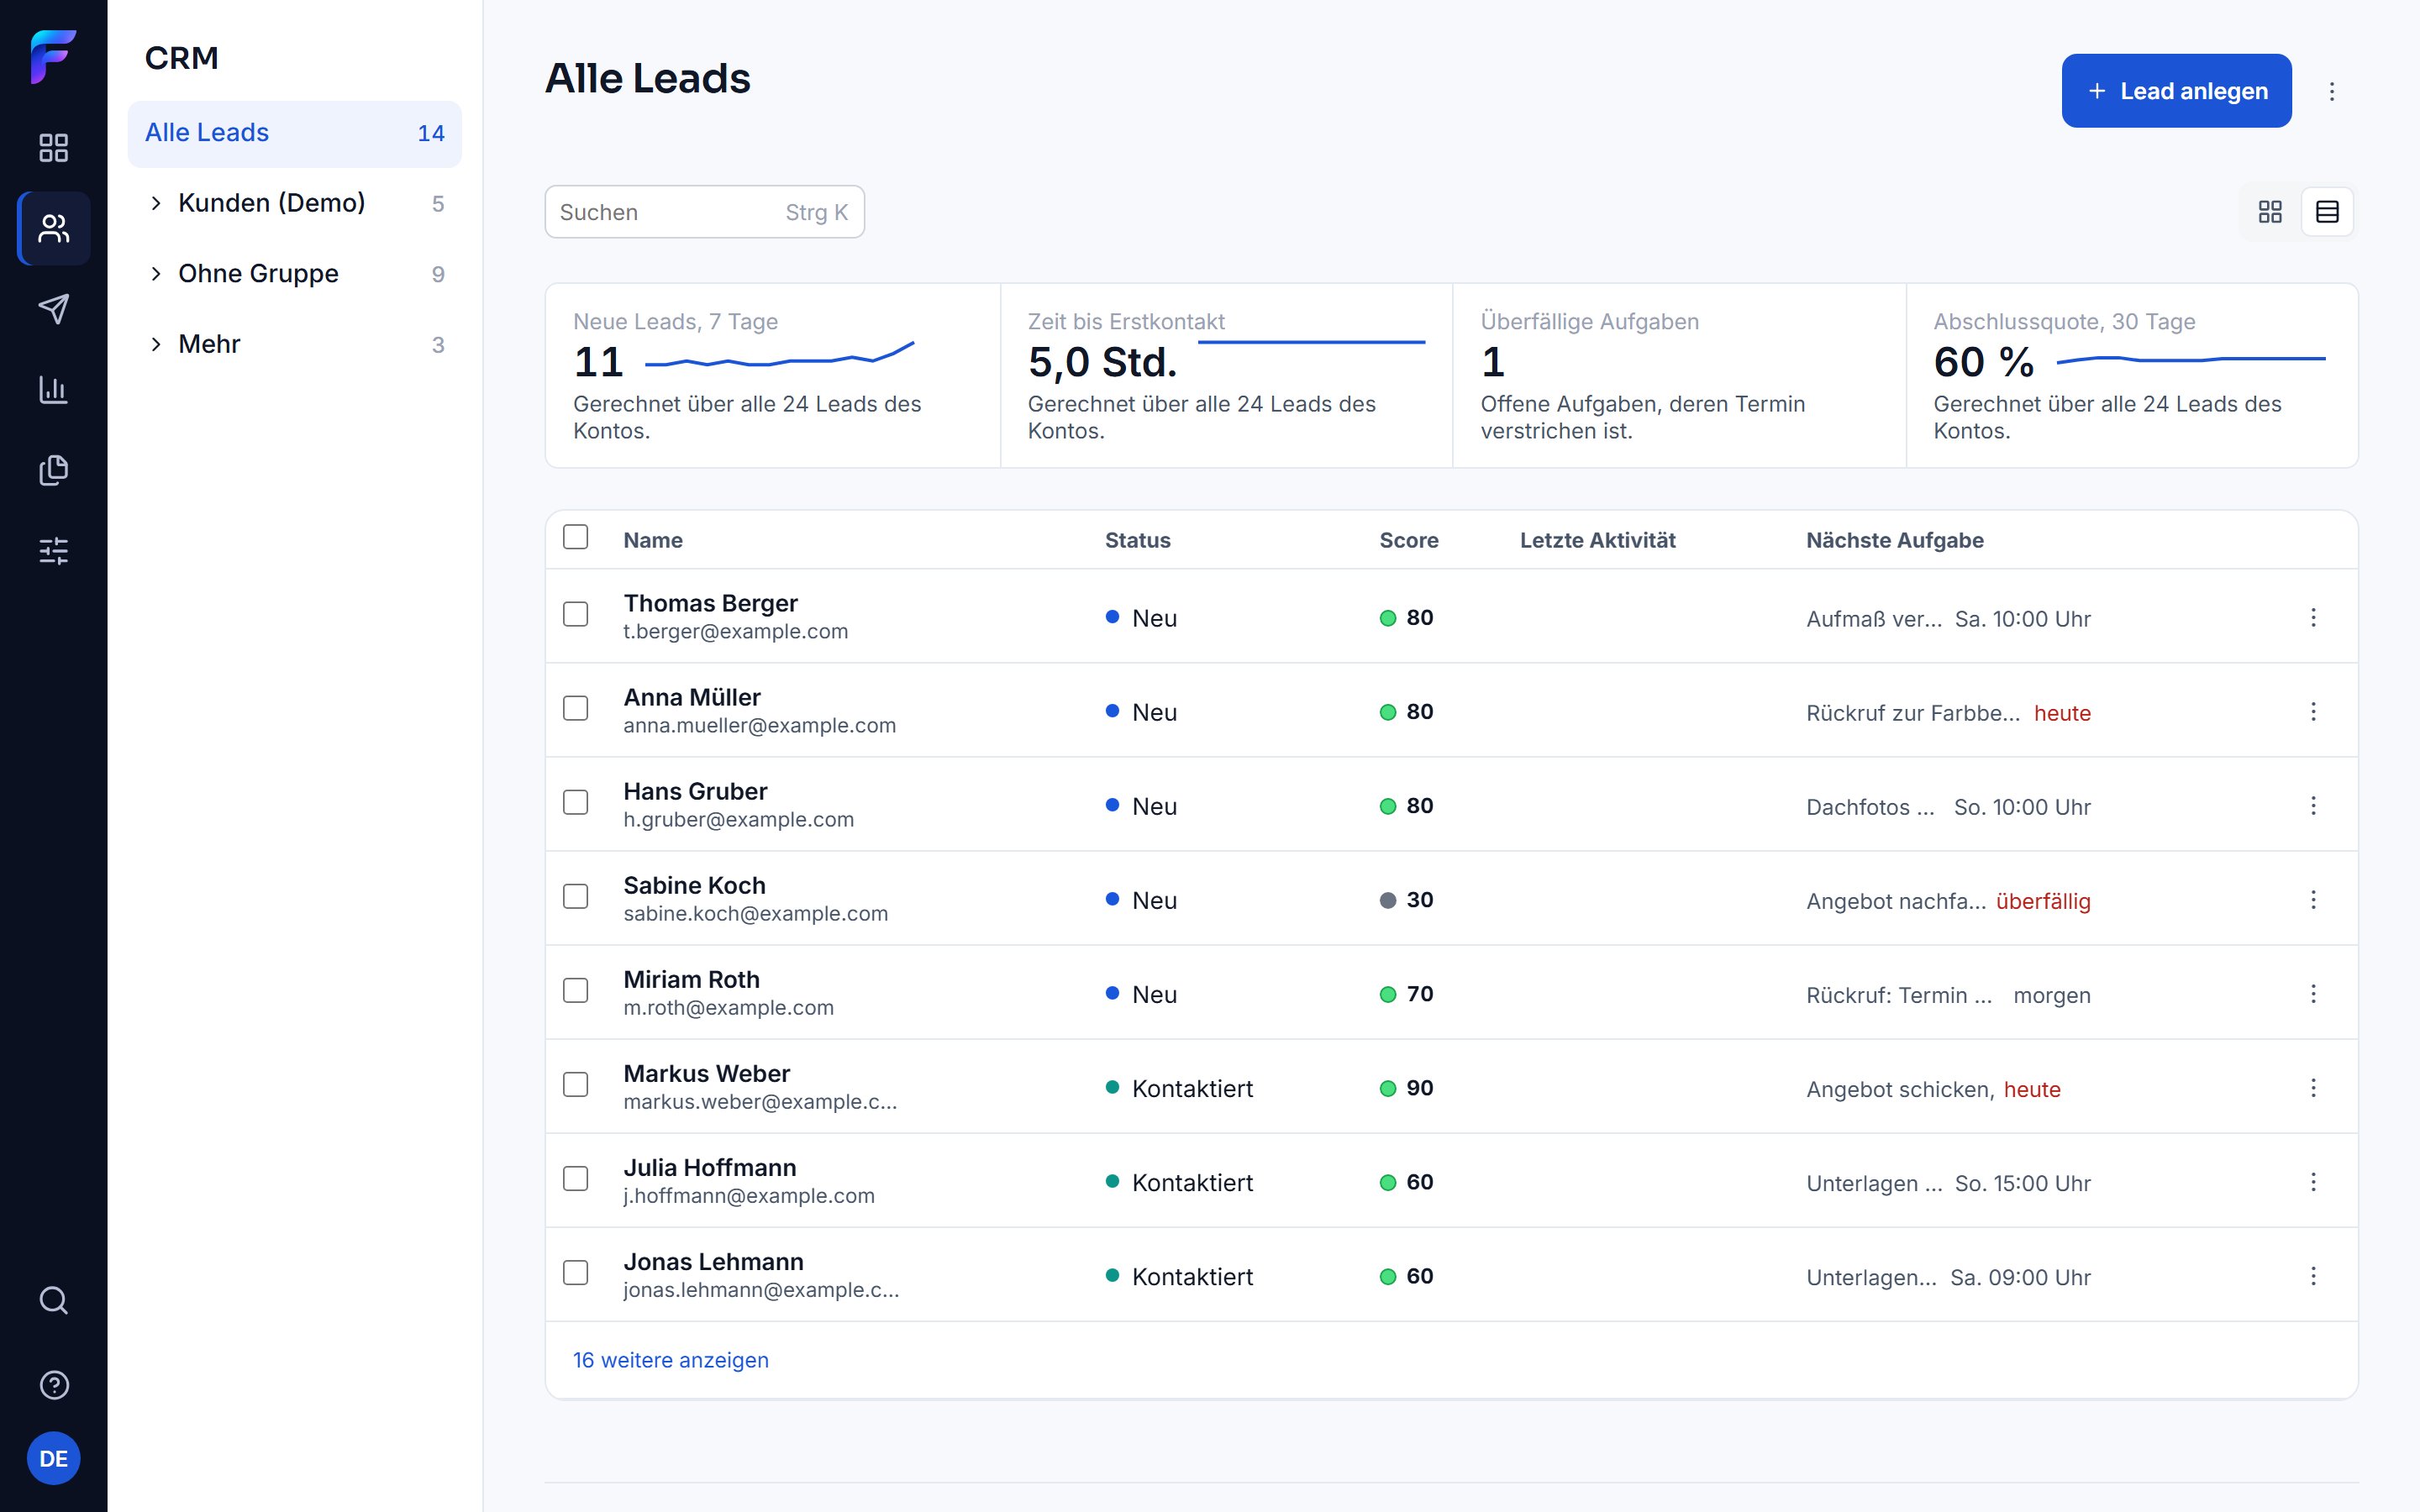The height and width of the screenshot is (1512, 2420).
Task: Expand the Ohne Gruppe chevron
Action: [x=156, y=274]
